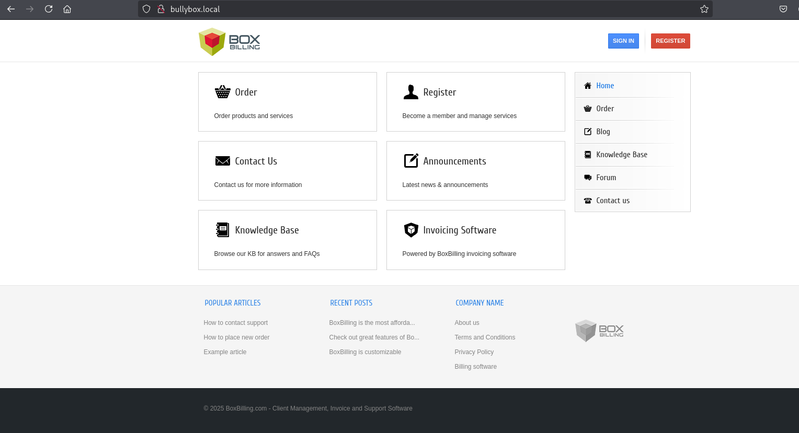Image resolution: width=799 pixels, height=433 pixels.
Task: Click the shopping basket icon beside Order tile
Action: tap(222, 92)
